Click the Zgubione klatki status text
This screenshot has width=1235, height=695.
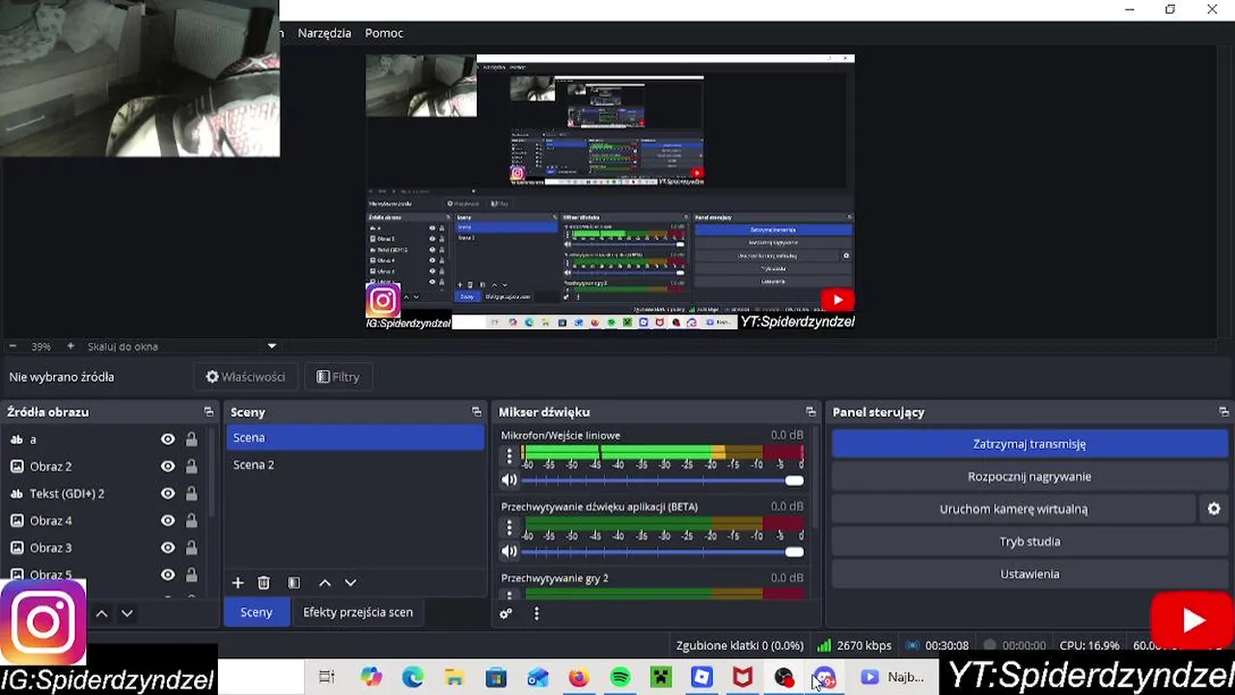click(x=740, y=645)
